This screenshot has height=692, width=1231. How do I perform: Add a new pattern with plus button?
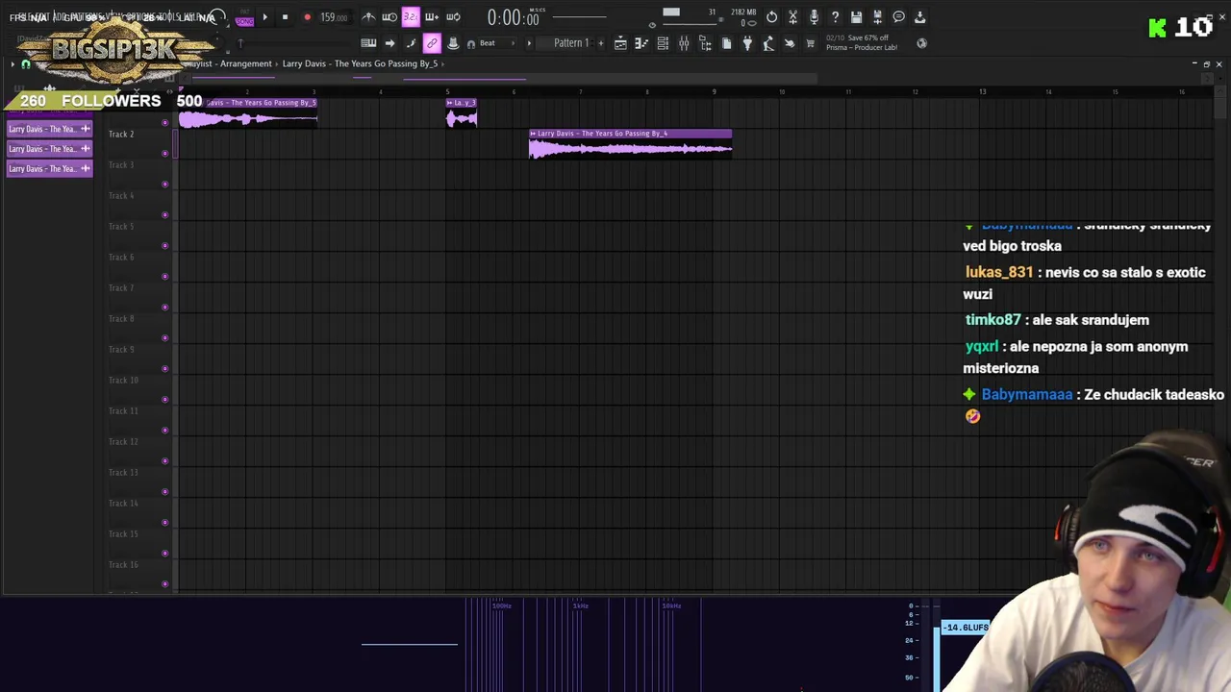(601, 43)
